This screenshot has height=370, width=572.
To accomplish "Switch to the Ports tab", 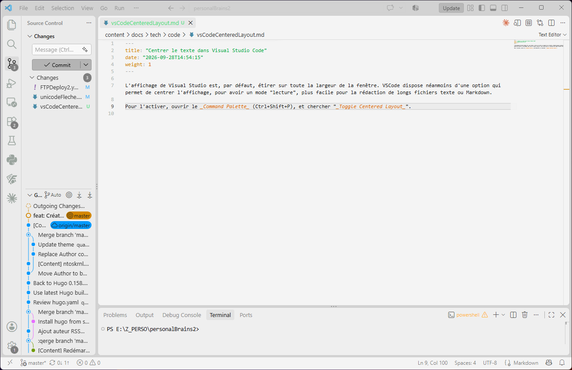I will [x=246, y=315].
